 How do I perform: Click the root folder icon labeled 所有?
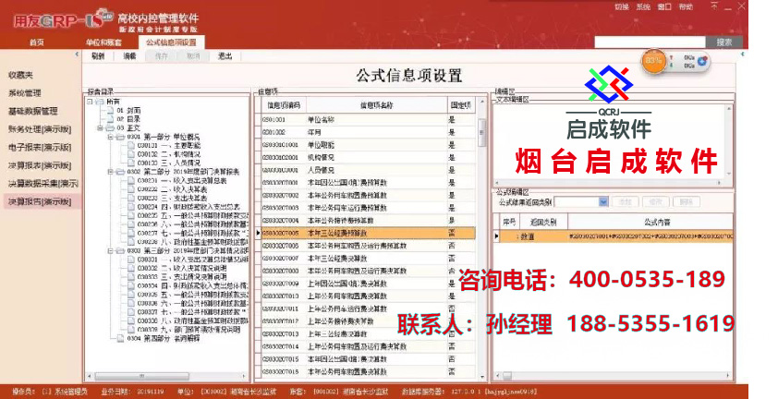[100, 102]
